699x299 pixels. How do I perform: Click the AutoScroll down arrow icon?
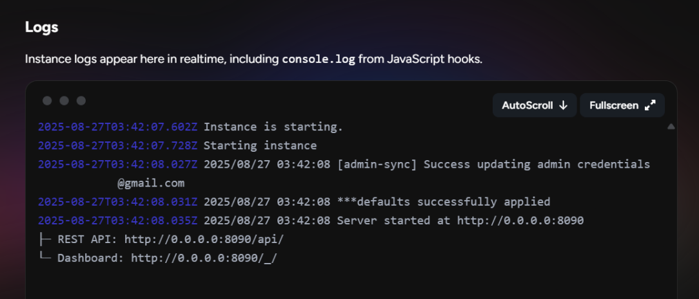tap(563, 105)
